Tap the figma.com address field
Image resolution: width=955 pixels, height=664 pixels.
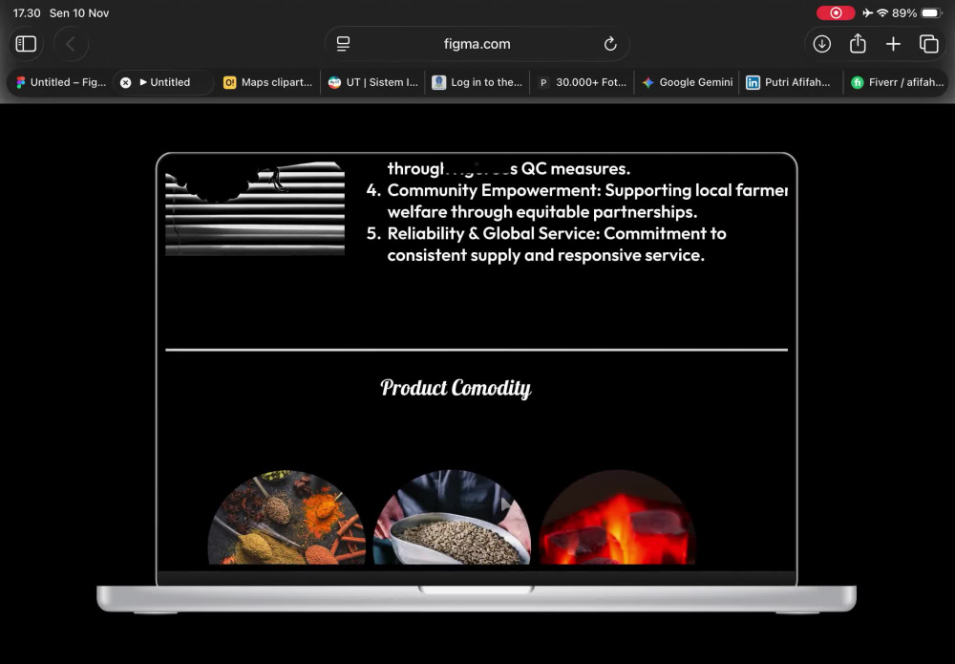[477, 44]
